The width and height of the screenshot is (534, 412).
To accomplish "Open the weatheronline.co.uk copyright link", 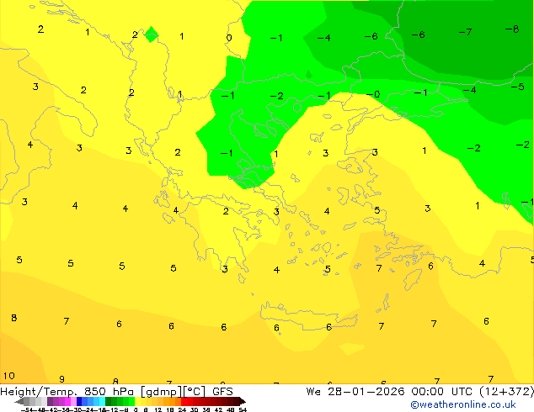I will pyautogui.click(x=463, y=404).
